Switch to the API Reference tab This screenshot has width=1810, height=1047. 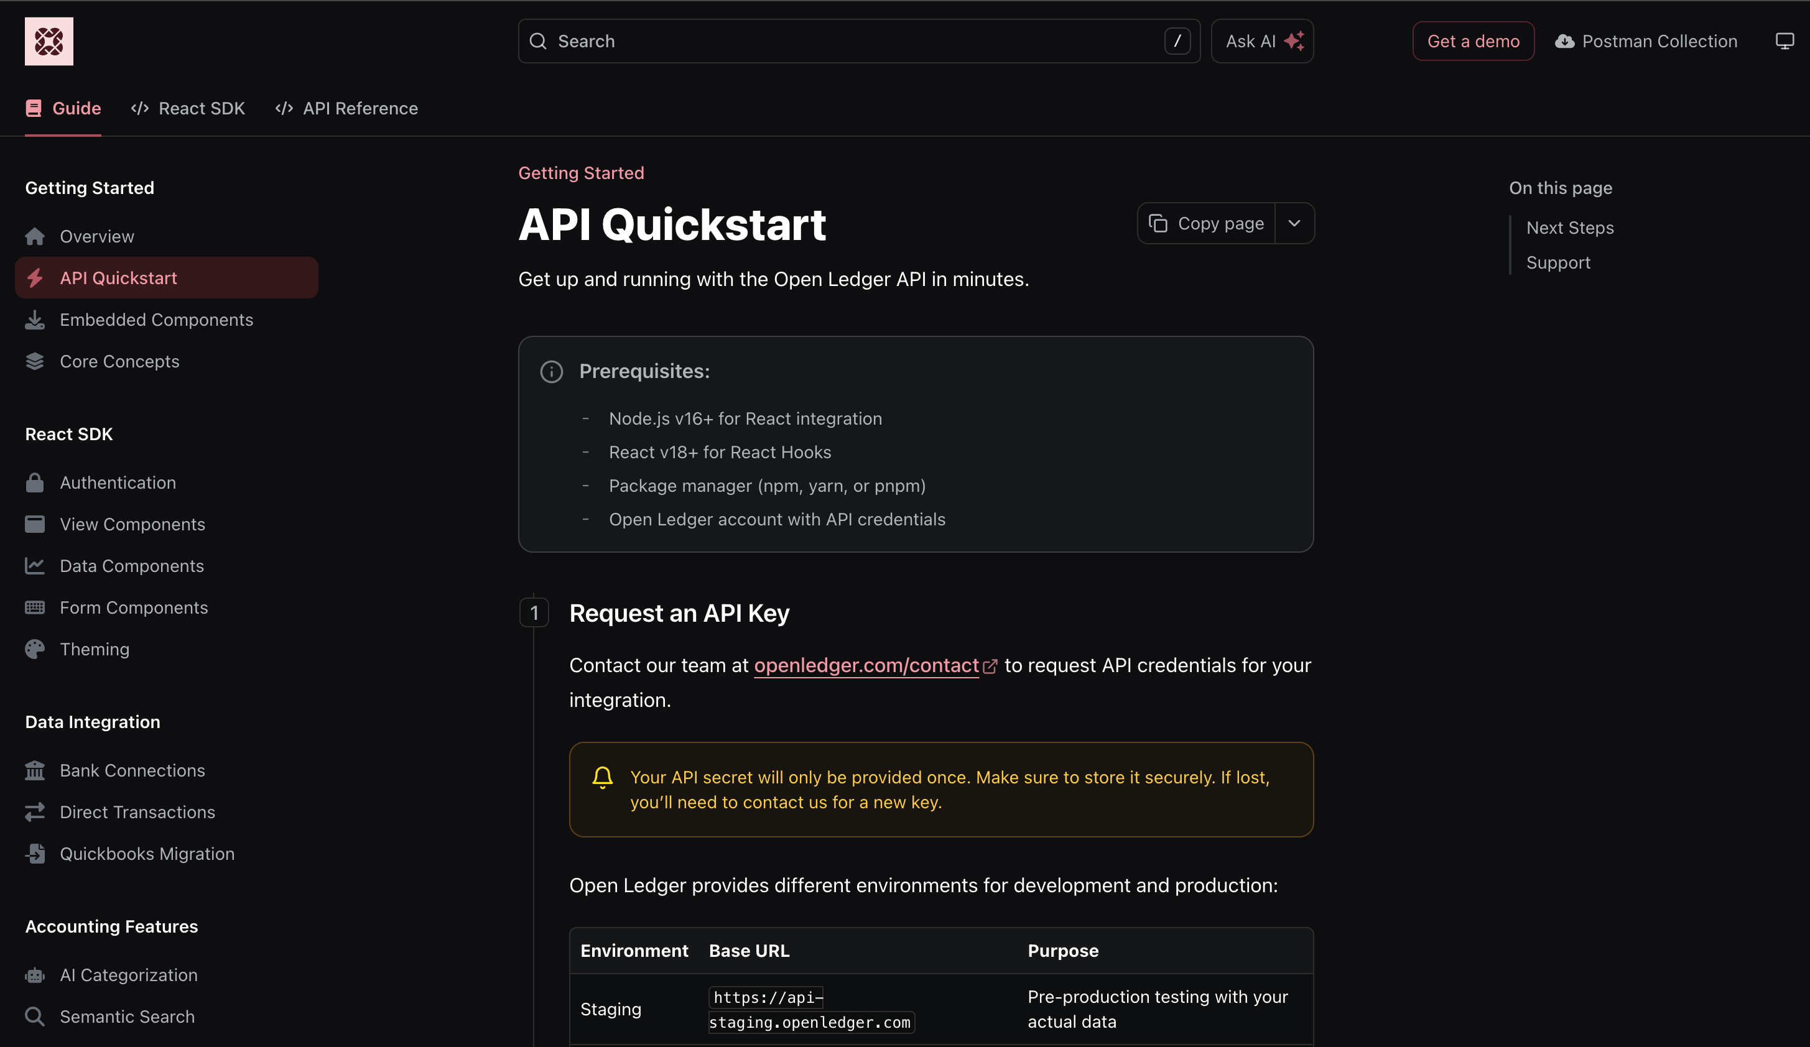pyautogui.click(x=347, y=108)
